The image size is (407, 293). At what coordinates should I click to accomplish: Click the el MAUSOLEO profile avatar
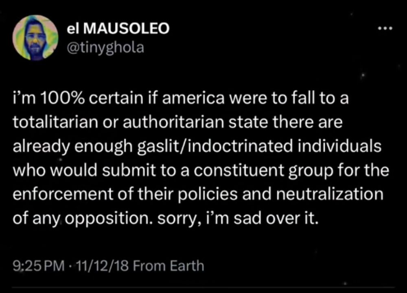point(35,38)
